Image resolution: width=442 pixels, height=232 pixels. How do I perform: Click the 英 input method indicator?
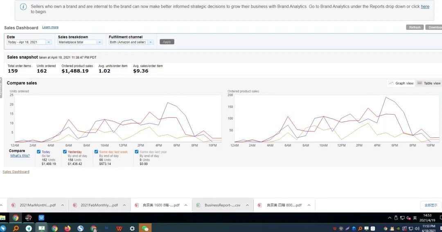(x=415, y=218)
